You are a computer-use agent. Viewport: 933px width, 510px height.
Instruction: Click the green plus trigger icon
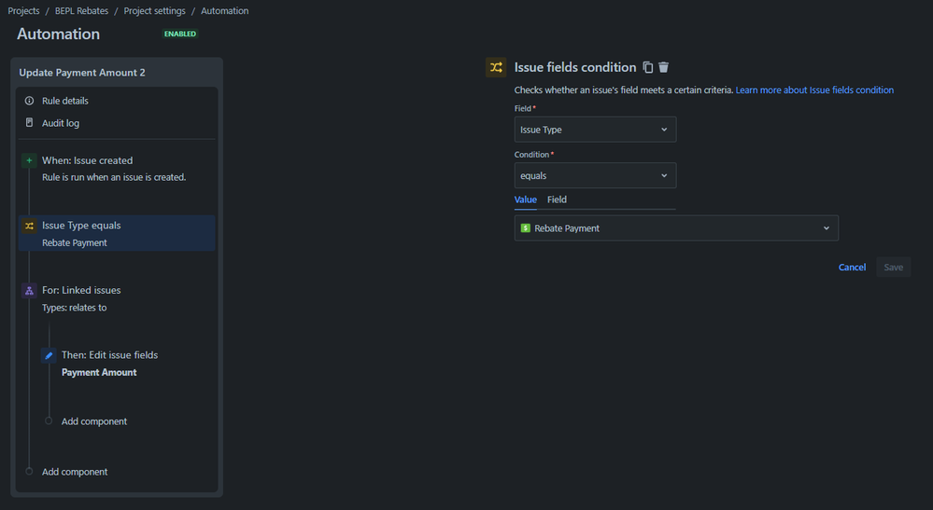pos(29,160)
